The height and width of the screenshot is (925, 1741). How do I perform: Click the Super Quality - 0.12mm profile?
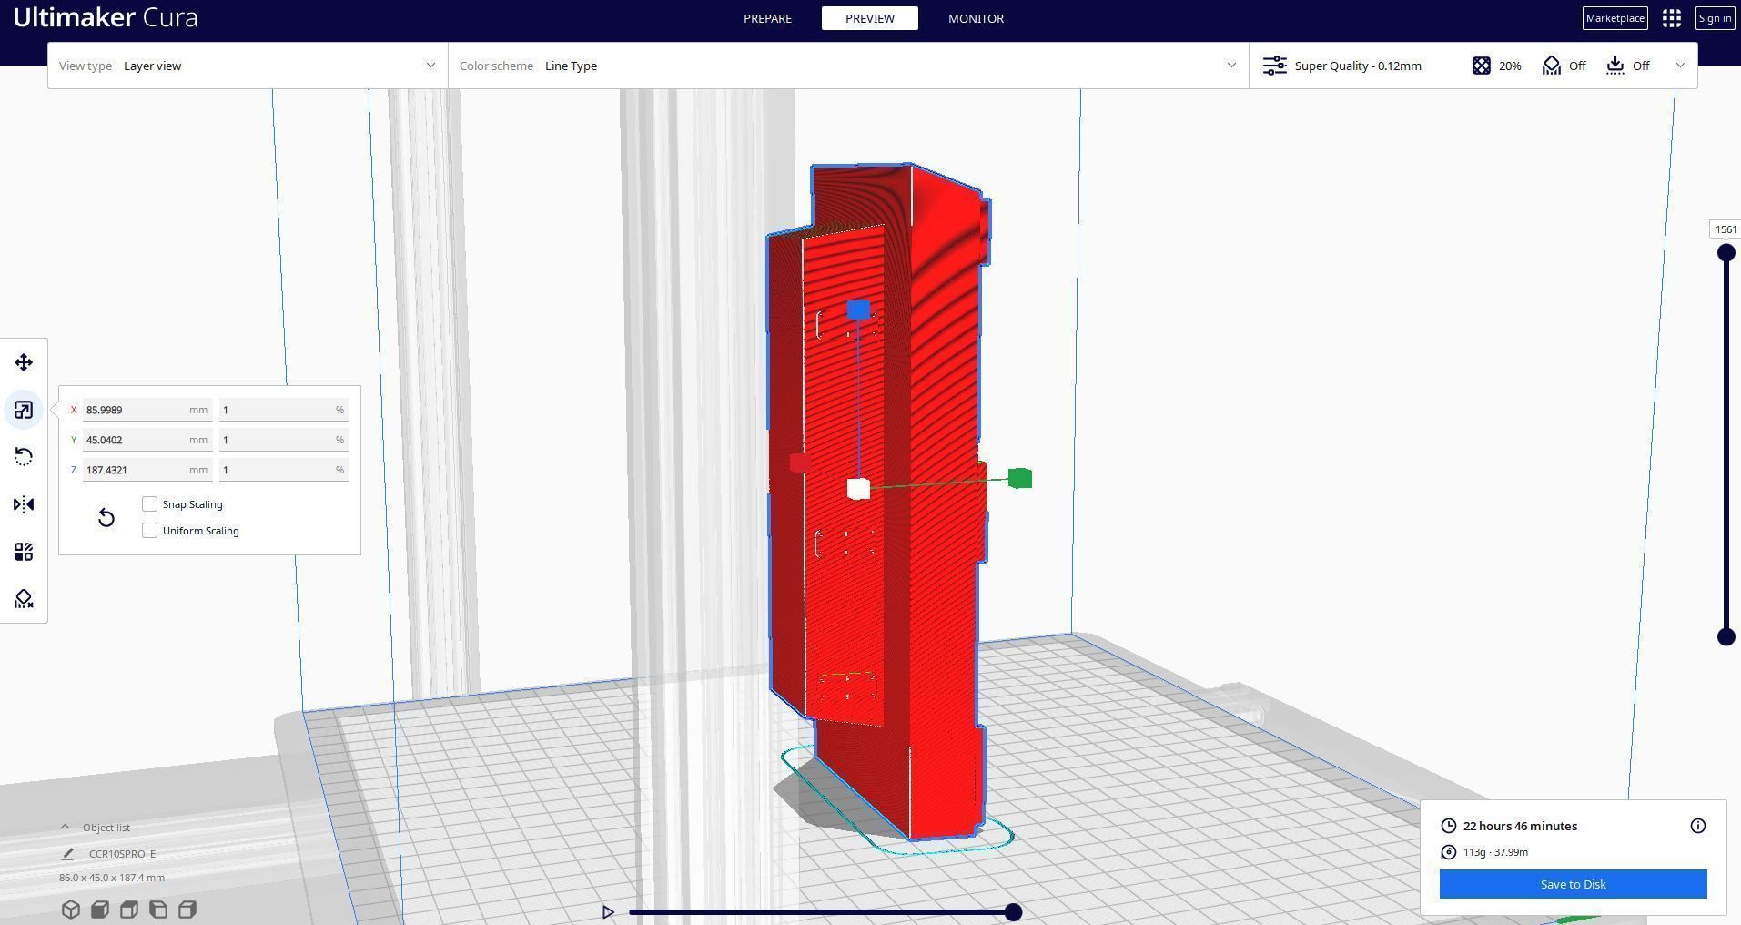1358,66
